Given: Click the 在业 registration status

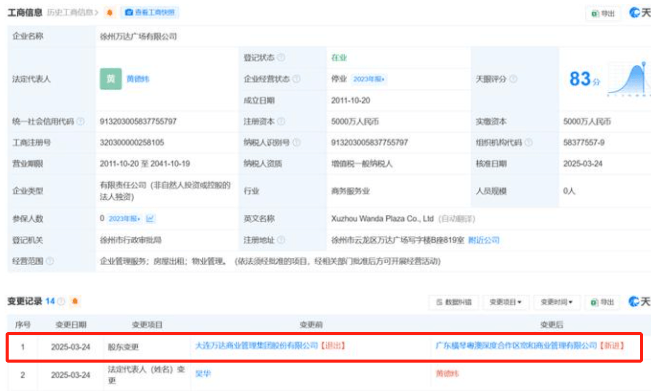Looking at the screenshot, I should coord(339,58).
